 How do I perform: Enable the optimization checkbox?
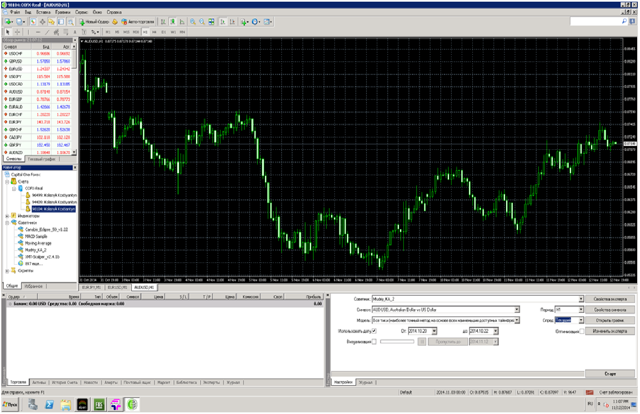click(582, 331)
